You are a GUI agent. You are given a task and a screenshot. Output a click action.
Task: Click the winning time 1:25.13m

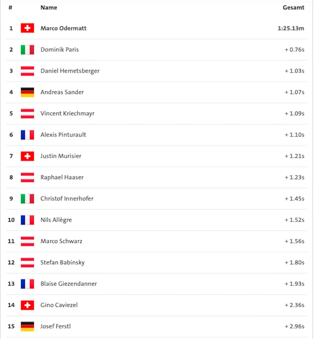[x=291, y=28]
